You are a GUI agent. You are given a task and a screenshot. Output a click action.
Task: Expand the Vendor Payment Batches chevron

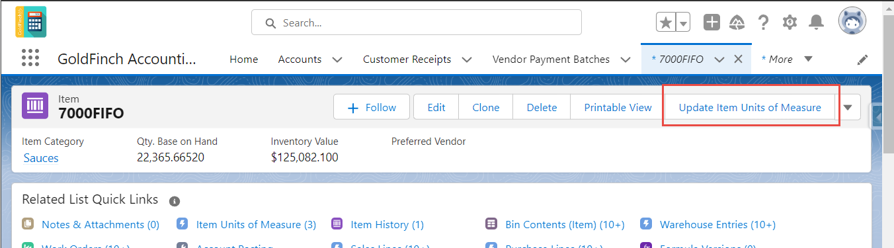pyautogui.click(x=625, y=60)
